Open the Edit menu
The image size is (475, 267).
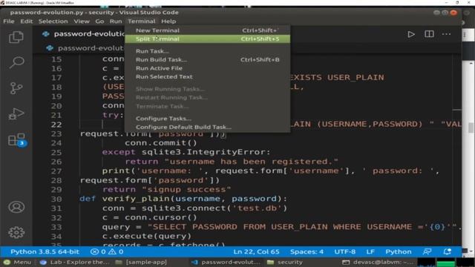[27, 22]
